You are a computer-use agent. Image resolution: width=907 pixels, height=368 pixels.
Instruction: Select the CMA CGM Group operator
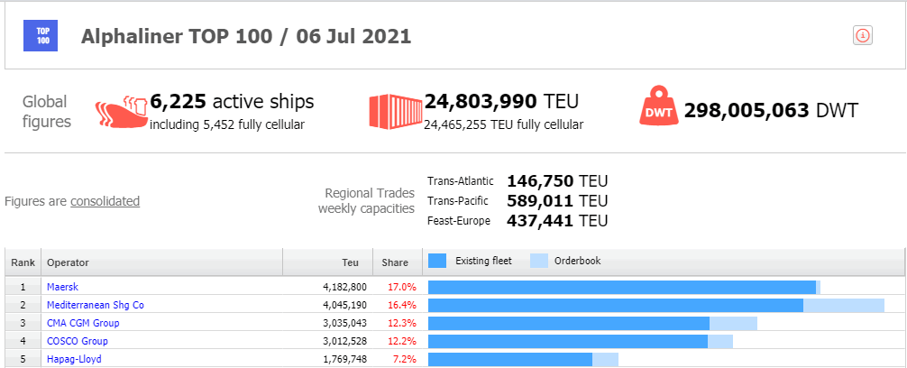[83, 323]
